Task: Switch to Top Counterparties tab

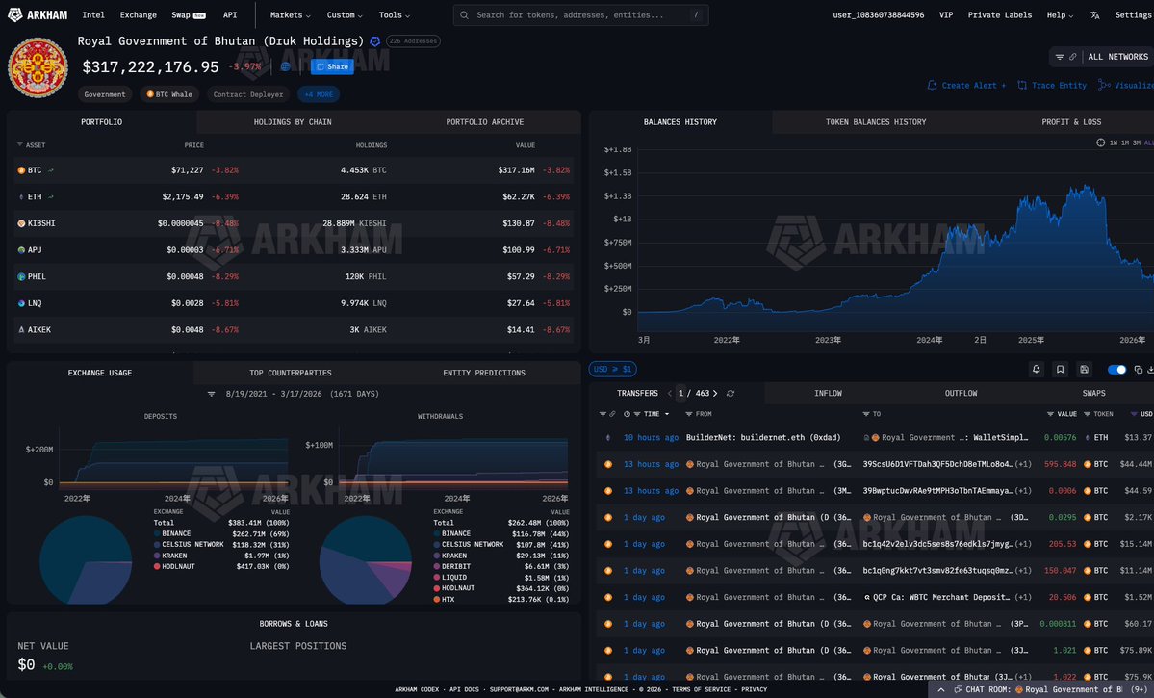Action: [x=290, y=374]
